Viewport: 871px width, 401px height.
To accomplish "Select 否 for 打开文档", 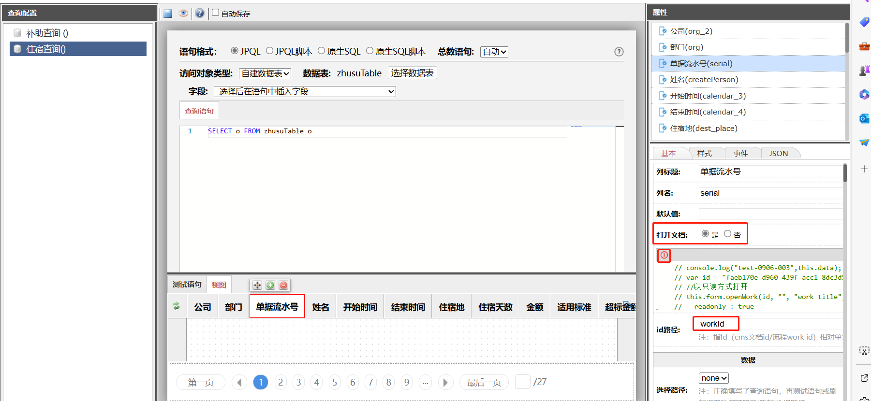I will point(727,234).
